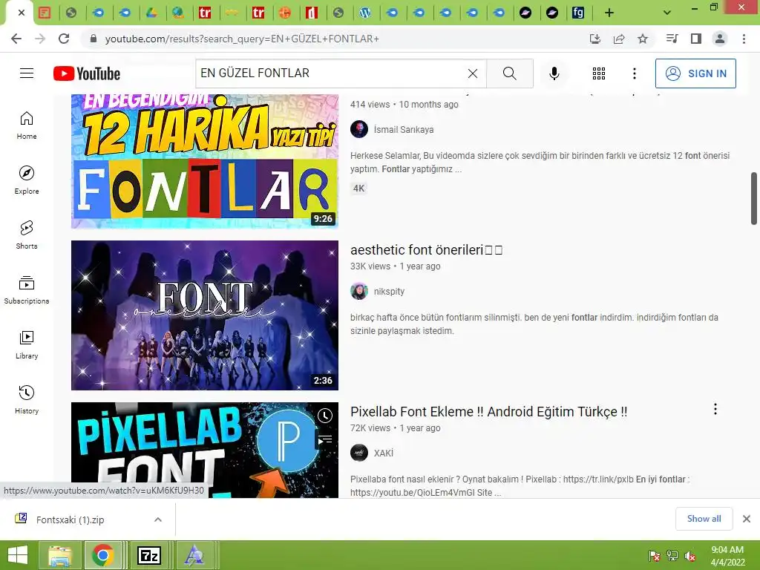Click the page vertical scrollbar thumb
This screenshot has width=760, height=570.
tap(754, 198)
